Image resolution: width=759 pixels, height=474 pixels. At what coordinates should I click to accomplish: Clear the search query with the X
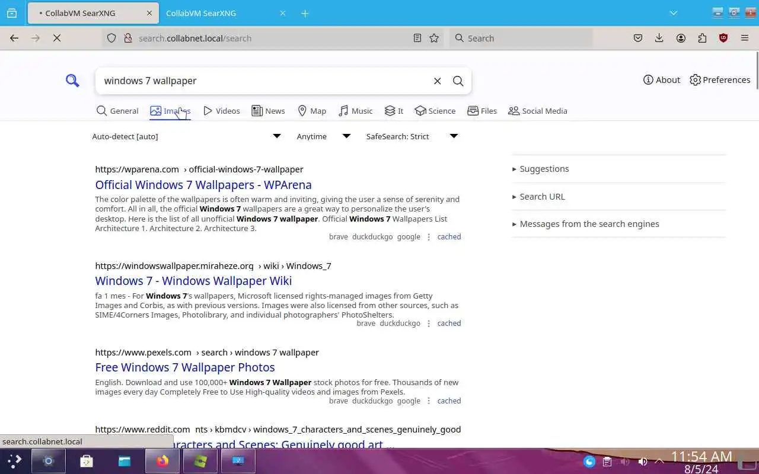pos(438,81)
